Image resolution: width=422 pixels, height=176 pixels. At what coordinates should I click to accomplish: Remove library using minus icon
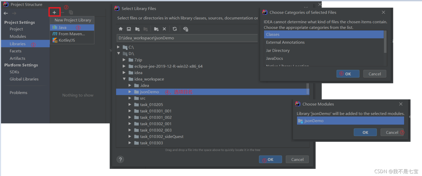coord(63,13)
